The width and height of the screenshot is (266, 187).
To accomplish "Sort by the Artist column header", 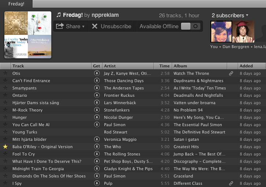I will (x=128, y=66).
